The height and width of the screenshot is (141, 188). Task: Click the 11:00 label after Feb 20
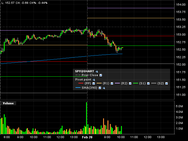134,137
